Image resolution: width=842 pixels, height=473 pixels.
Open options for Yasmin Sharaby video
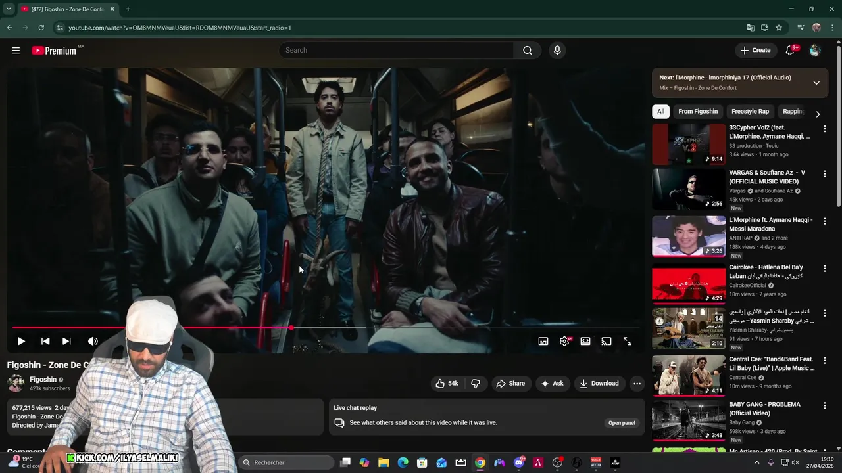[x=824, y=313]
